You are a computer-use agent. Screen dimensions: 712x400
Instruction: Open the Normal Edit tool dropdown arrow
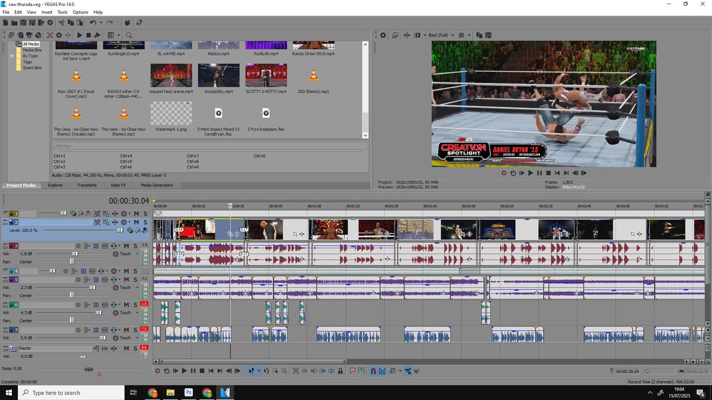(x=259, y=371)
